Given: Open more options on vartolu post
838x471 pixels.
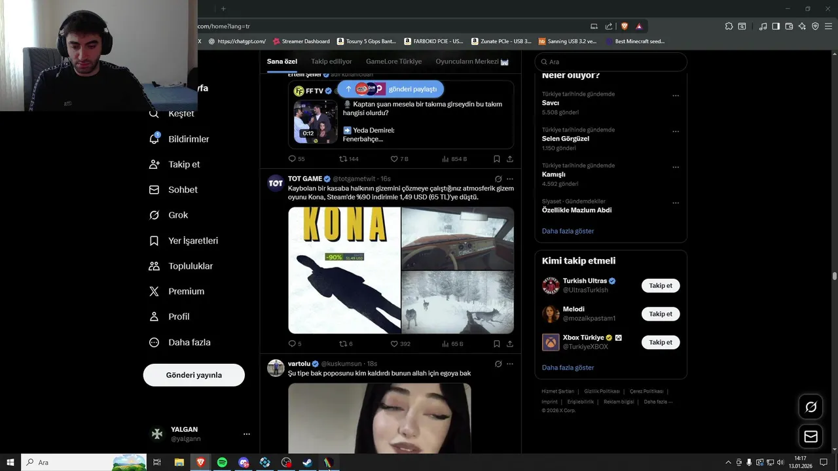Looking at the screenshot, I should click(x=510, y=364).
